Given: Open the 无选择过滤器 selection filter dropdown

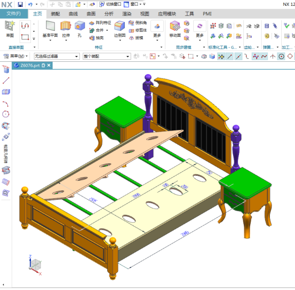Looking at the screenshot, I should (x=56, y=56).
